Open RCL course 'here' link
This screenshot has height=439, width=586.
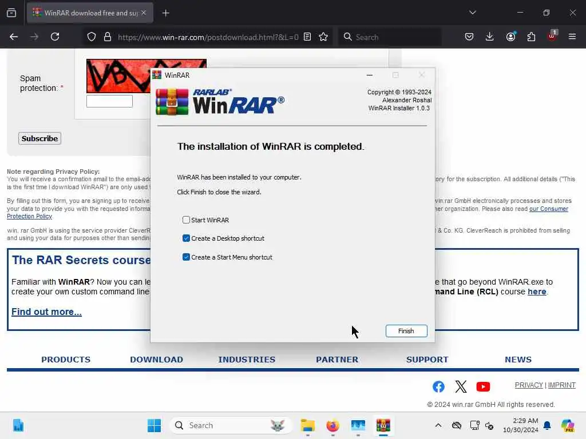[537, 292]
